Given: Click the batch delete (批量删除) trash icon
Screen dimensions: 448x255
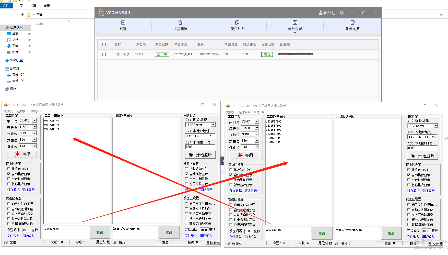Looking at the screenshot, I should click(x=180, y=23).
